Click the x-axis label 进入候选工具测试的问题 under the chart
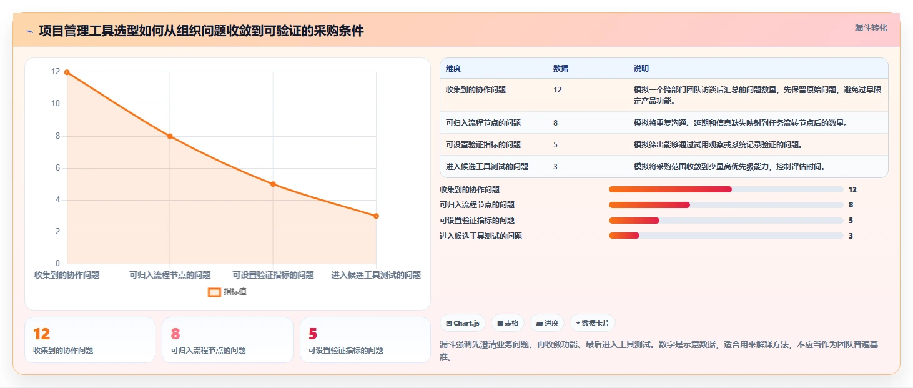913x388 pixels. point(376,275)
